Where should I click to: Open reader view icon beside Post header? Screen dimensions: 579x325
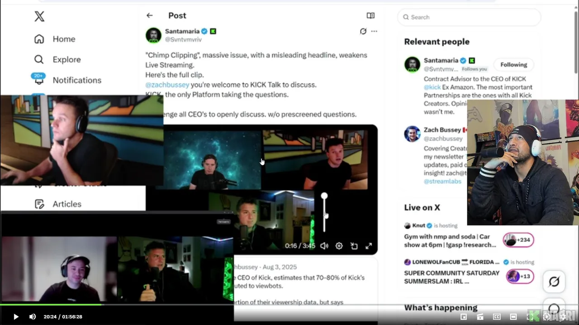point(370,15)
